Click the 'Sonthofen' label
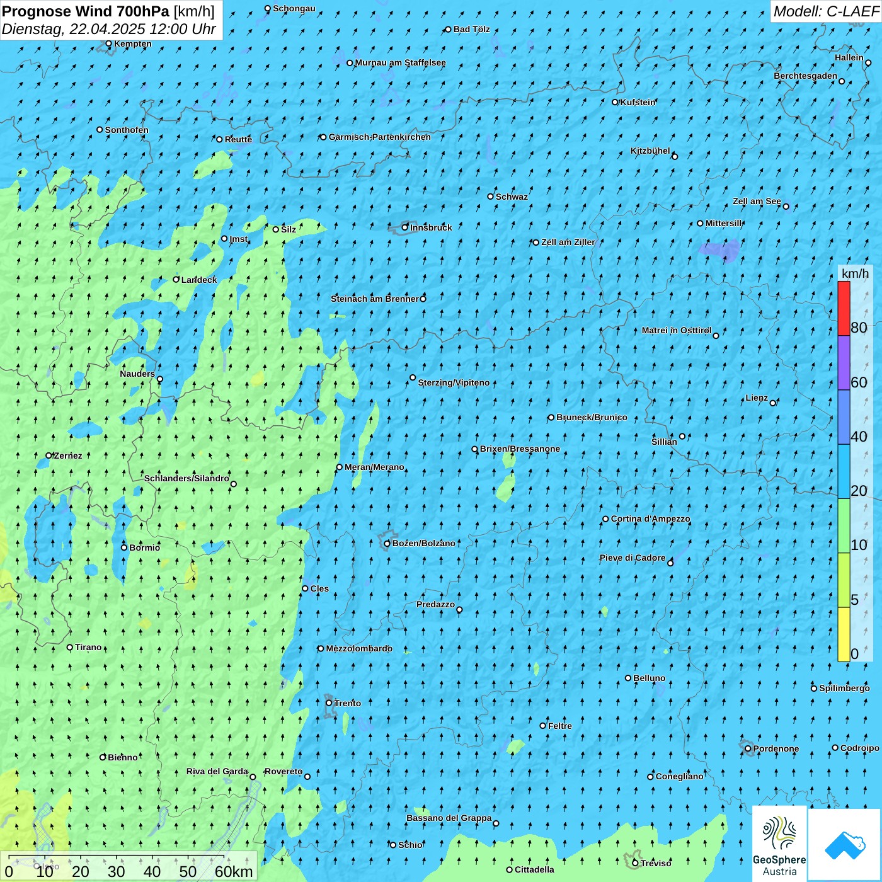This screenshot has height=882, width=882. pos(127,130)
